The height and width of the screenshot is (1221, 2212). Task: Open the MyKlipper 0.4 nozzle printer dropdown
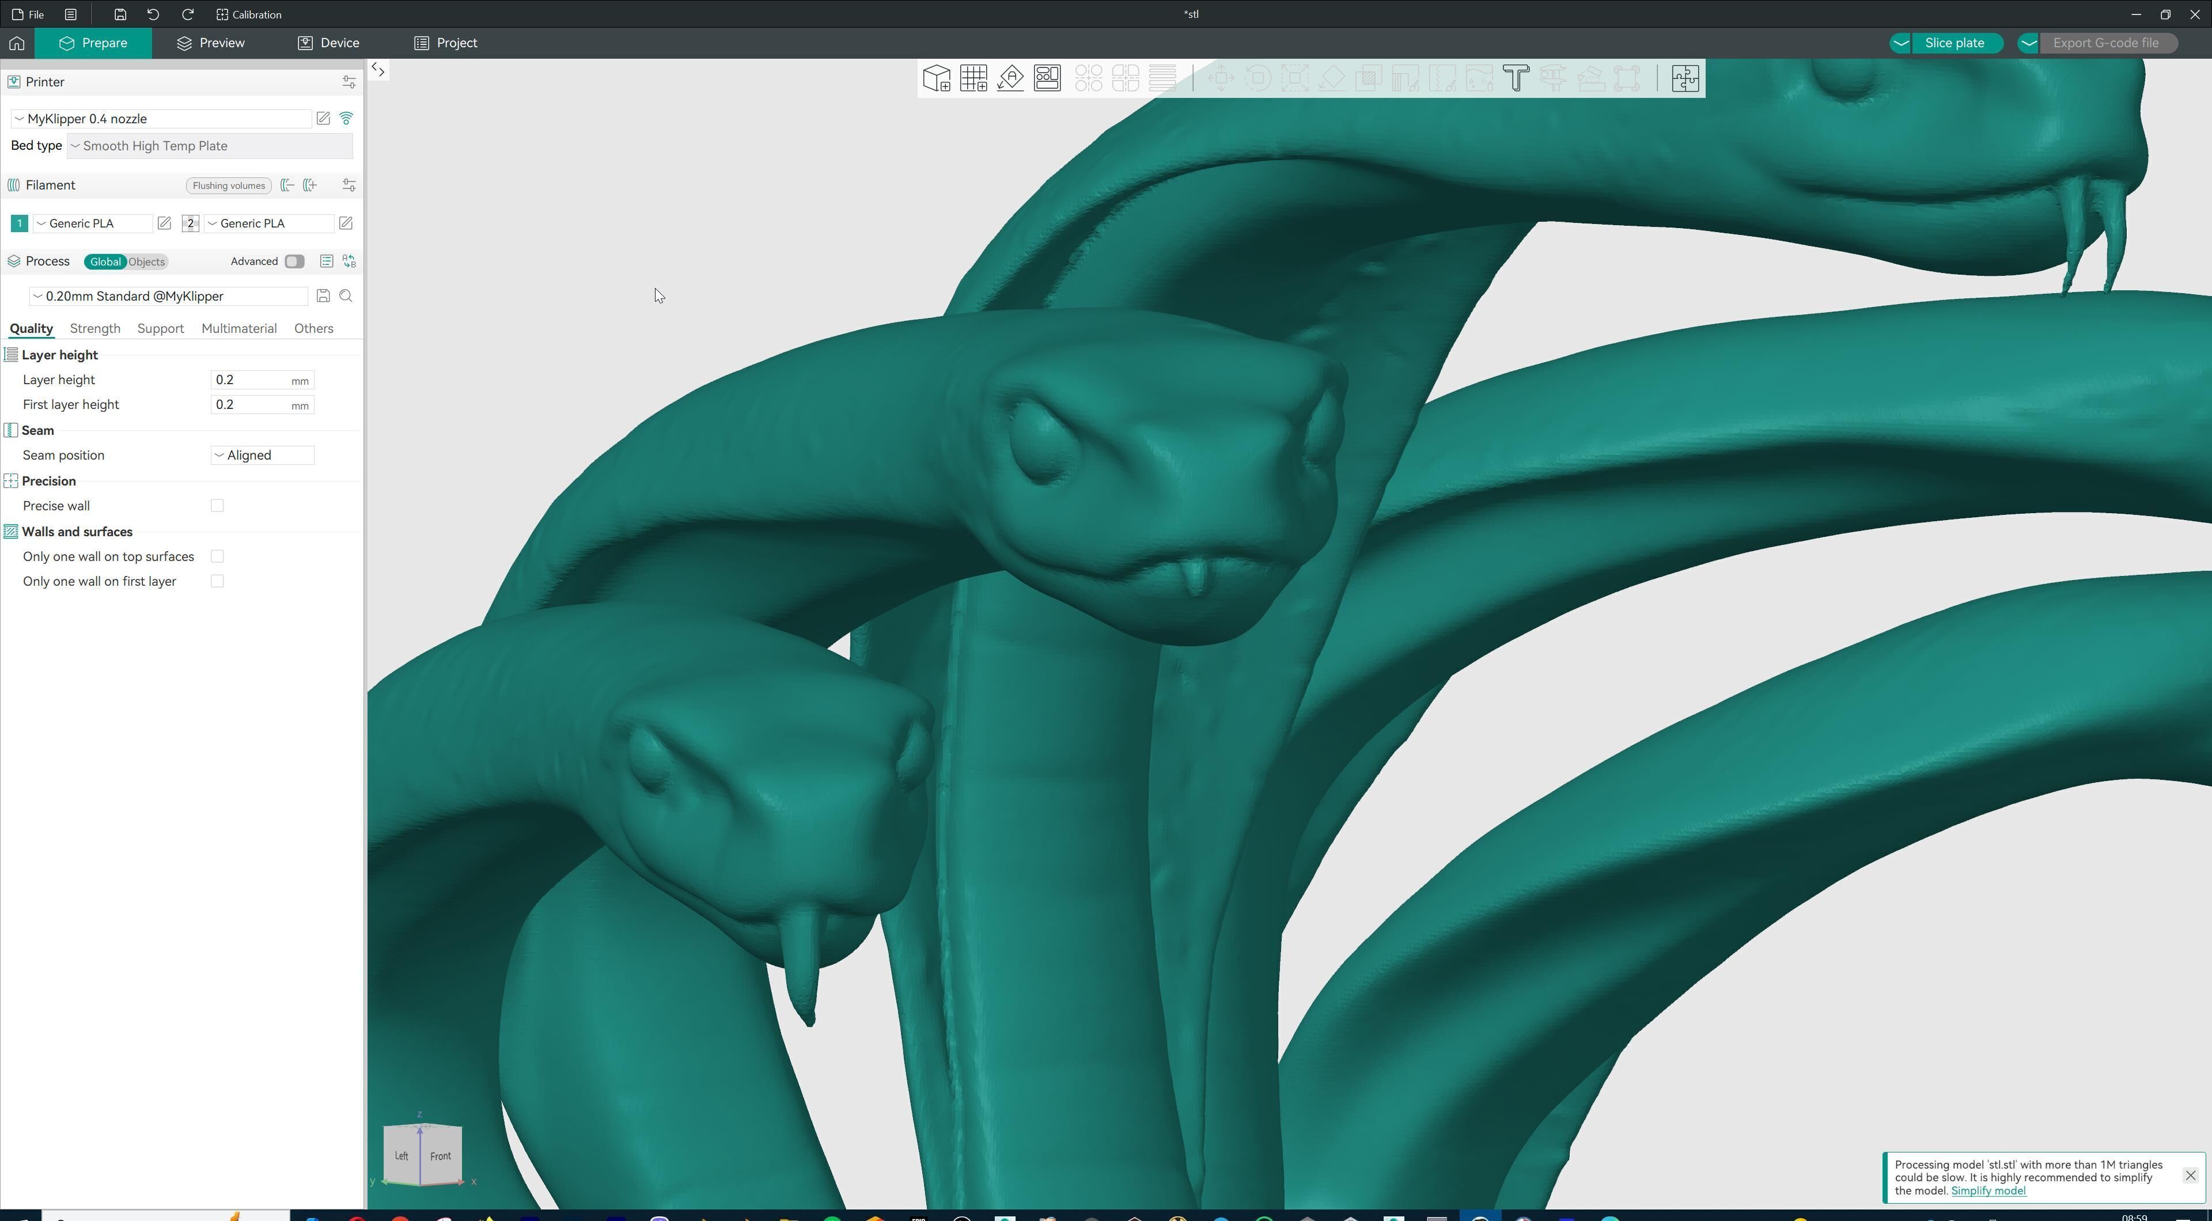[x=161, y=119]
